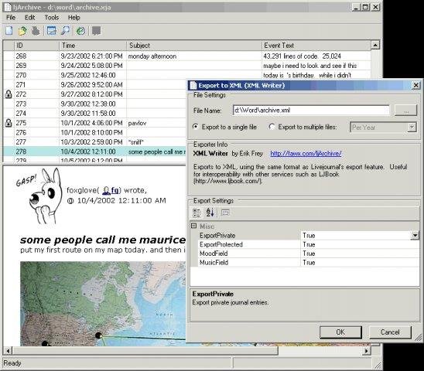Screen dimensions: 424x371
Task: Click the Open archive folder icon
Action: coord(22,31)
